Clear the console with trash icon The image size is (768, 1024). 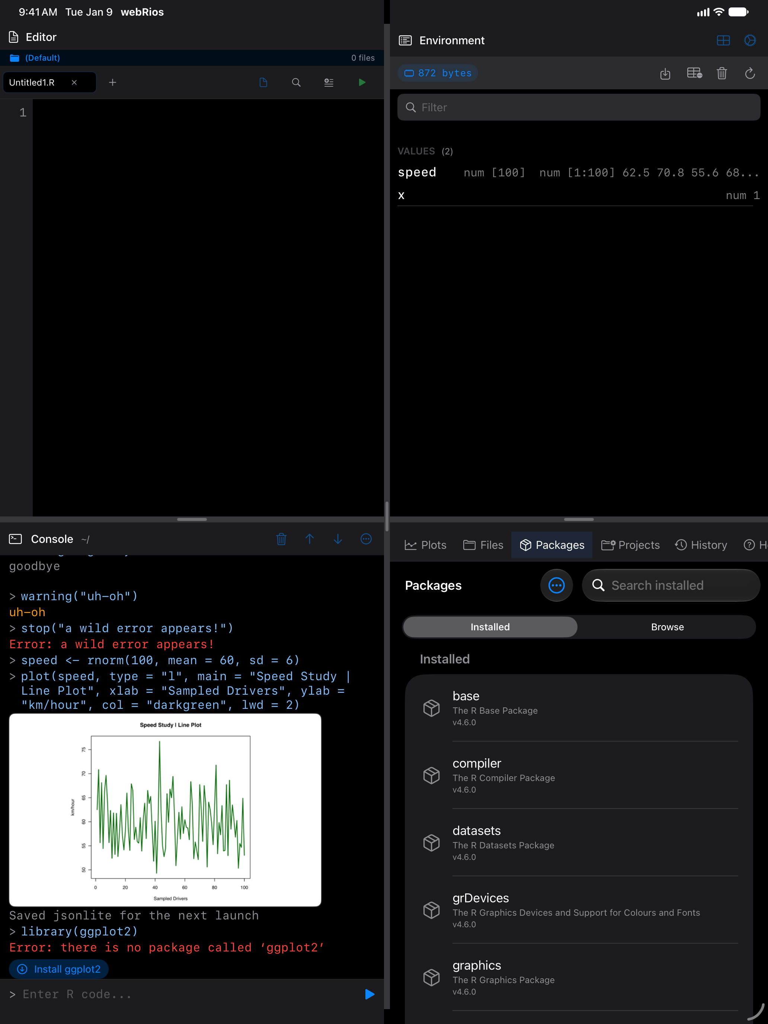(281, 539)
